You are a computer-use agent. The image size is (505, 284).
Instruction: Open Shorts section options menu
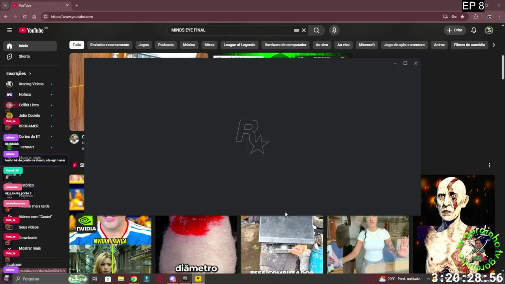[x=489, y=165]
